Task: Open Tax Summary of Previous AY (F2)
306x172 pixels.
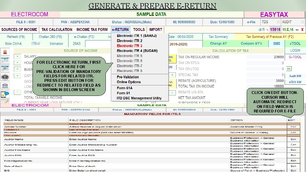Action: click(270, 37)
